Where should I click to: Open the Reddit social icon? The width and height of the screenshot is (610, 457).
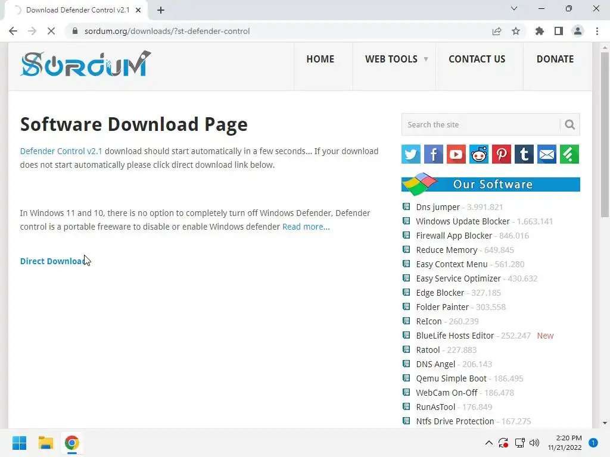[478, 154]
